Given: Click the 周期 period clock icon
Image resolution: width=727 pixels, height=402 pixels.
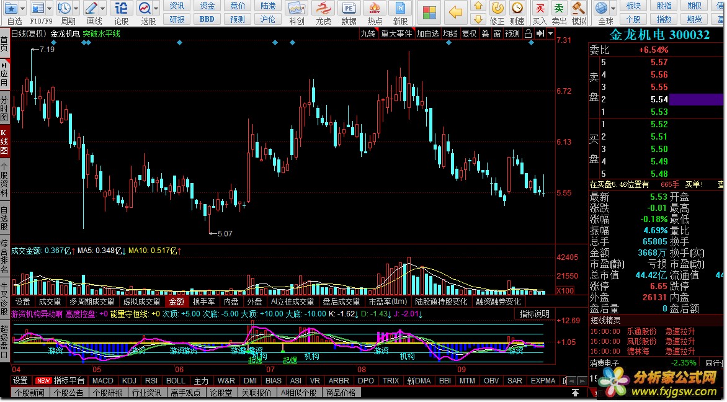Looking at the screenshot, I should 65,8.
